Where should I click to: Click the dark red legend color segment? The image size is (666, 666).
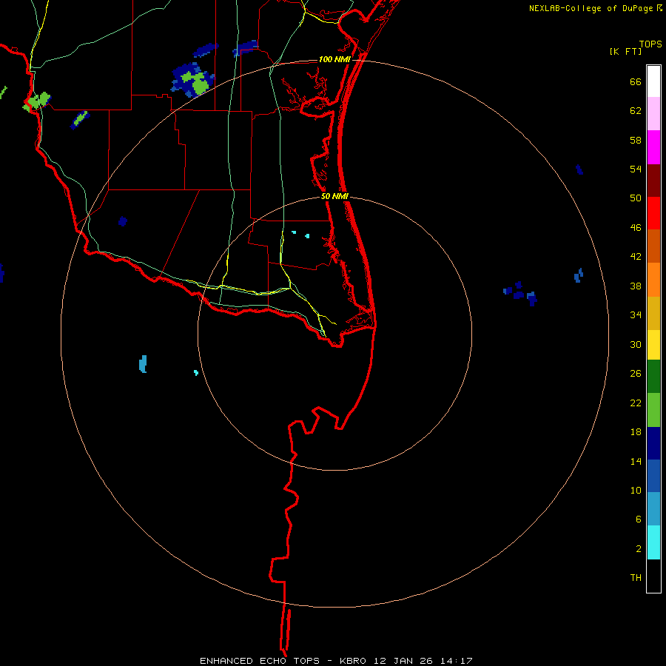(x=653, y=181)
